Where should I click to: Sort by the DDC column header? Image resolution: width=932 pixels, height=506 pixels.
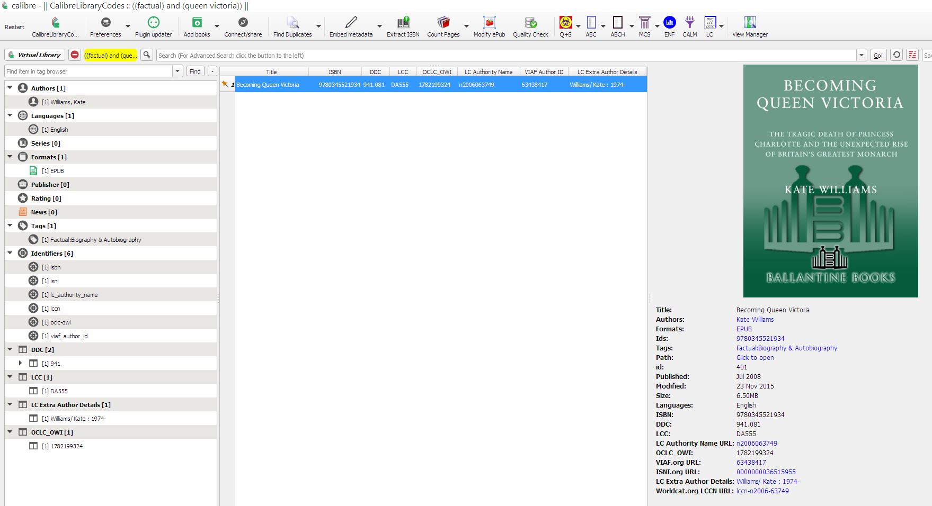[376, 71]
